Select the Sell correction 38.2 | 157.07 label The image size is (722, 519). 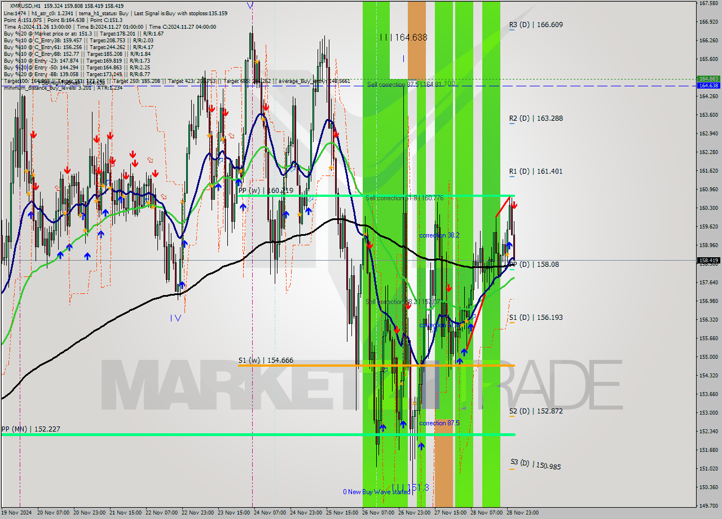click(403, 302)
